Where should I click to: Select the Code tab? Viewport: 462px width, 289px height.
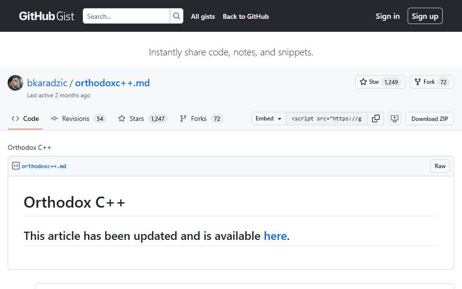tap(25, 118)
